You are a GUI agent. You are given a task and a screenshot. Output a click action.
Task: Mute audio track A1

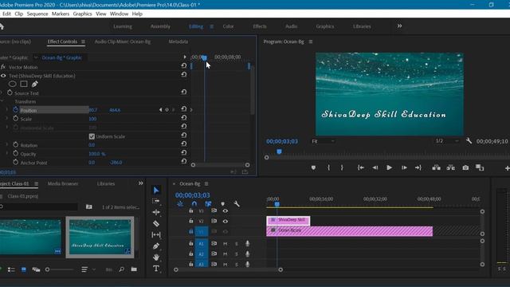(x=225, y=244)
